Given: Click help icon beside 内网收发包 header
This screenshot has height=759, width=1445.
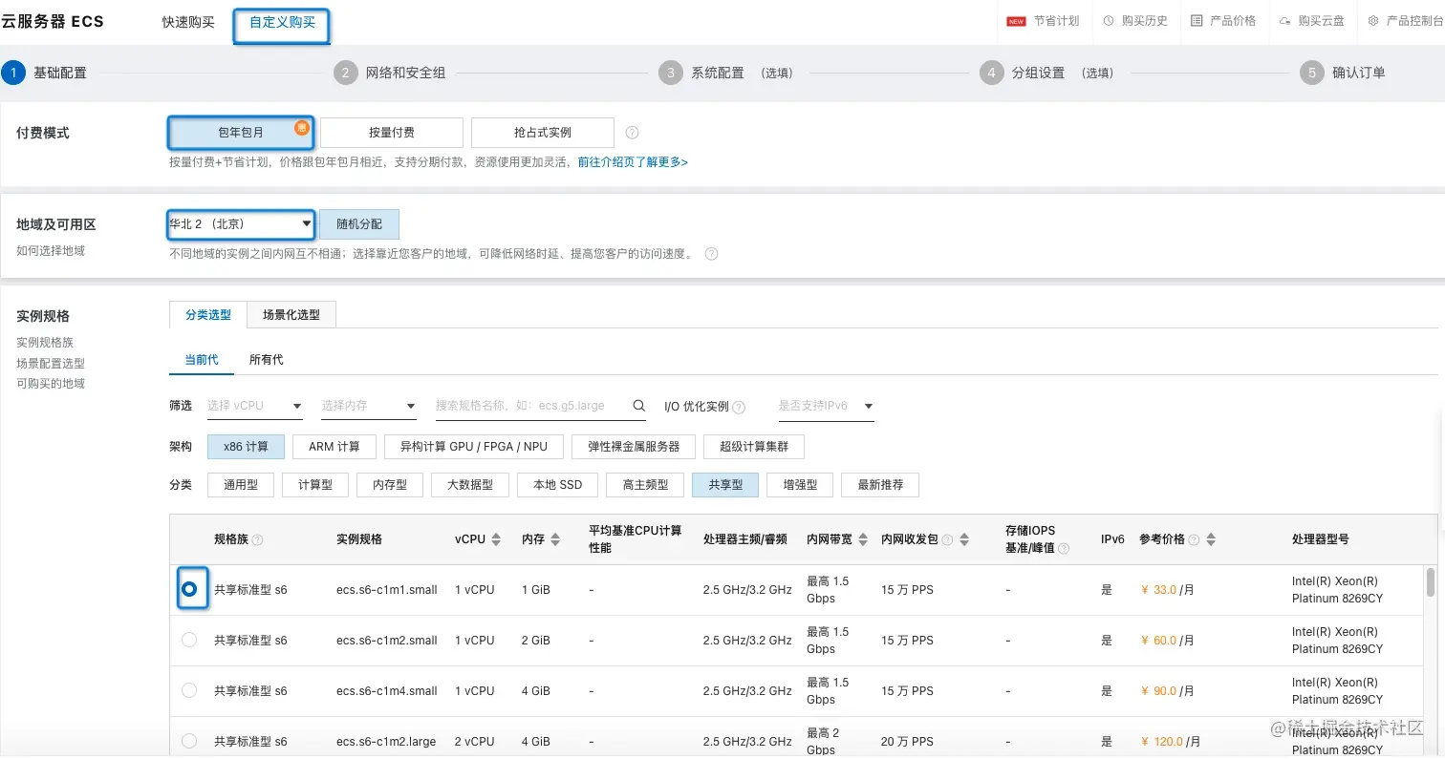Looking at the screenshot, I should click(x=947, y=539).
